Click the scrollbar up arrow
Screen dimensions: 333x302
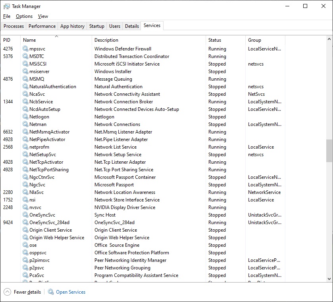329,39
